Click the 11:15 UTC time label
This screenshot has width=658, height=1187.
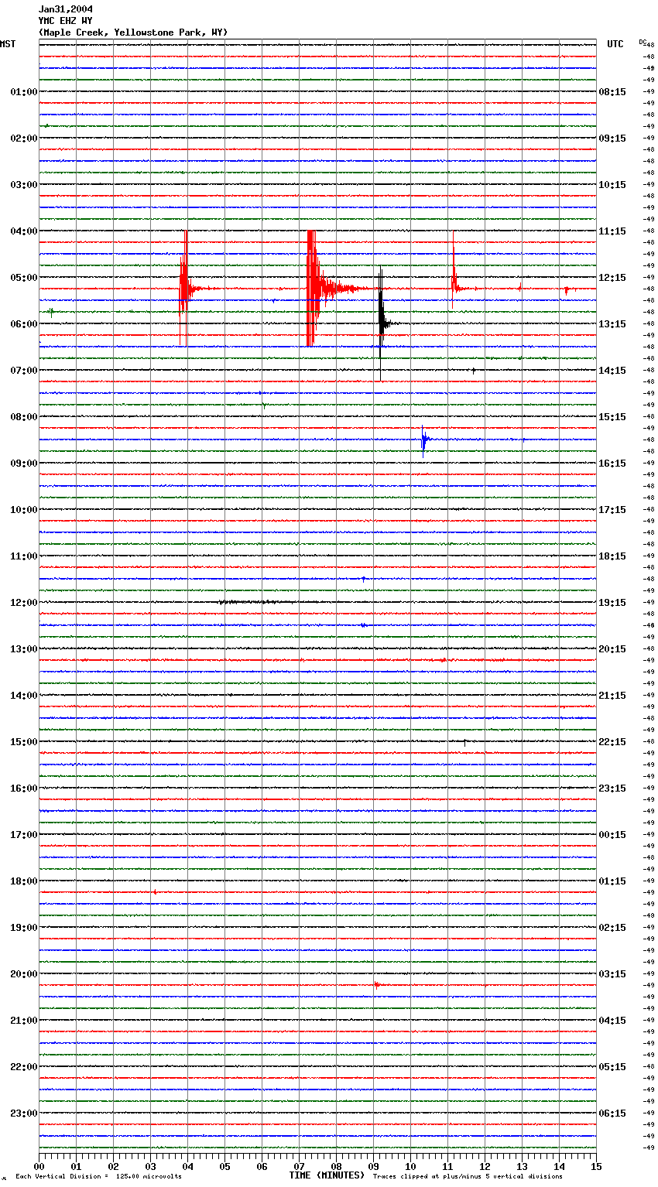[x=612, y=231]
